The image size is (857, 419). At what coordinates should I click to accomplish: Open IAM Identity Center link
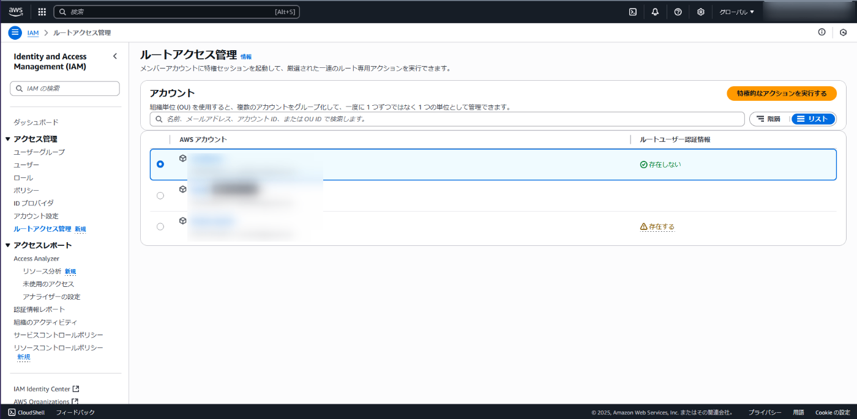click(42, 388)
